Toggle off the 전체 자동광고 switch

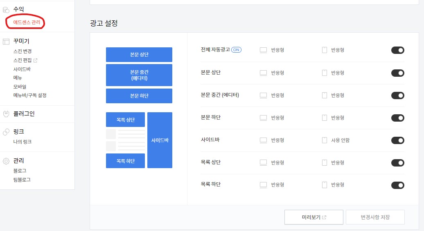click(397, 50)
